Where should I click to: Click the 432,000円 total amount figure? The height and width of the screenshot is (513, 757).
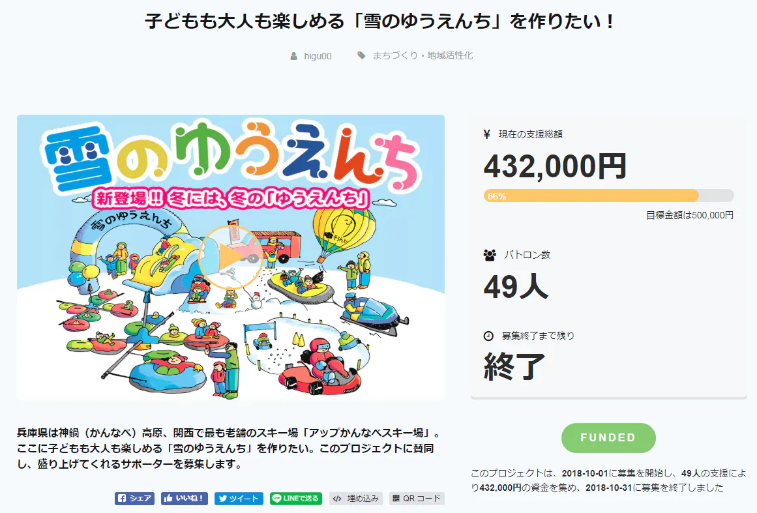[555, 166]
